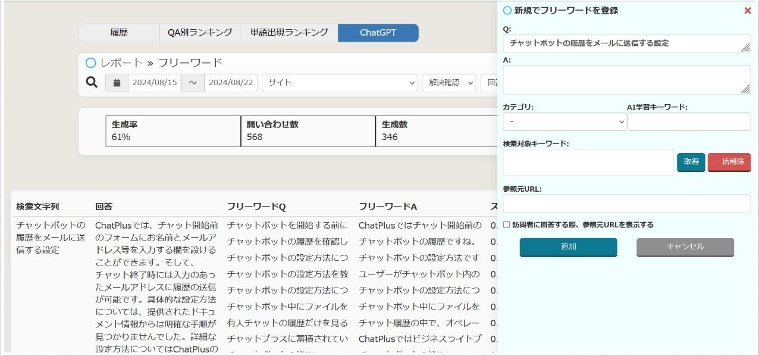Click the circle icon beside レポート heading
759x356 pixels.
pos(90,63)
